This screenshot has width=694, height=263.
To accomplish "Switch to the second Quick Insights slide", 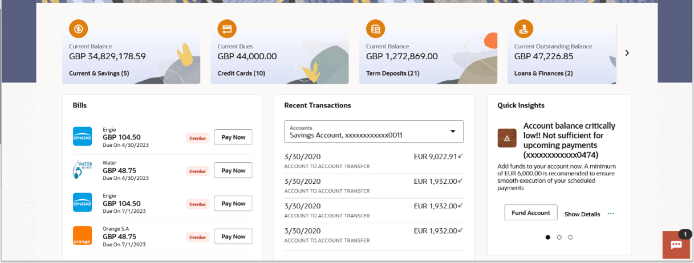I will 559,237.
